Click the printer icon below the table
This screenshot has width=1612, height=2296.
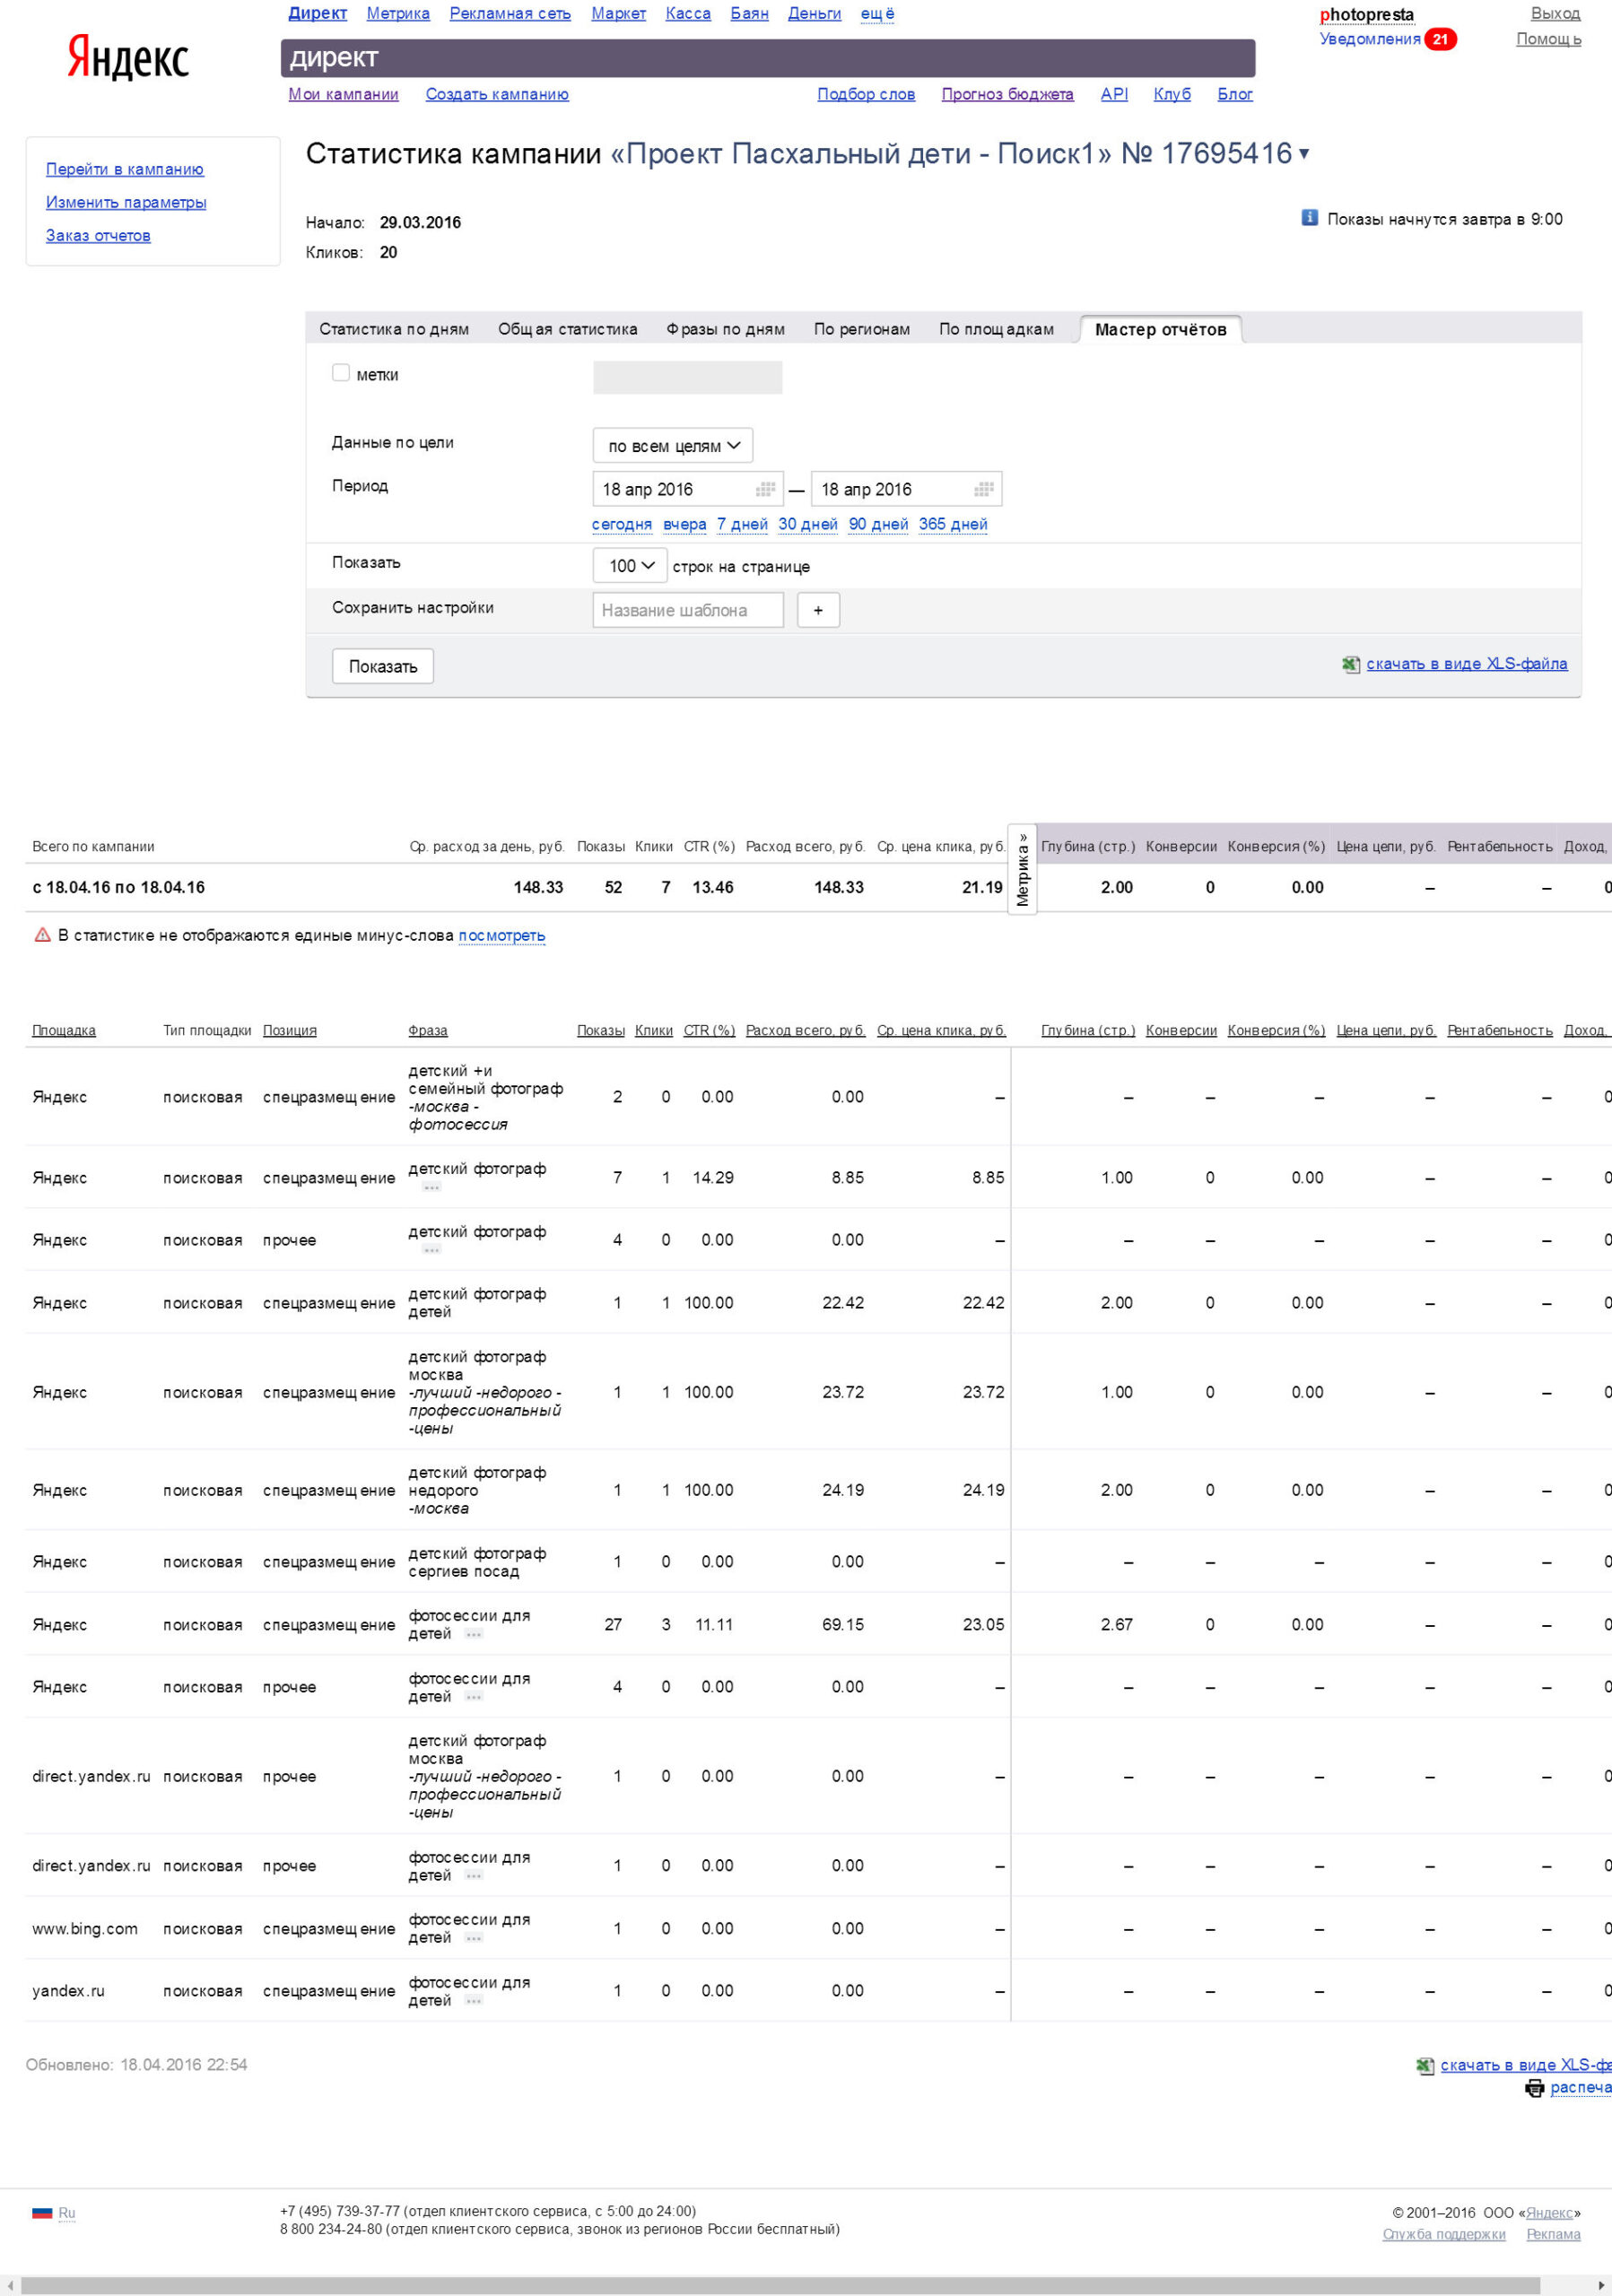pyautogui.click(x=1534, y=2088)
